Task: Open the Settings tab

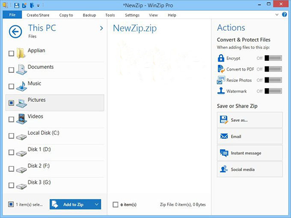Action: 132,15
